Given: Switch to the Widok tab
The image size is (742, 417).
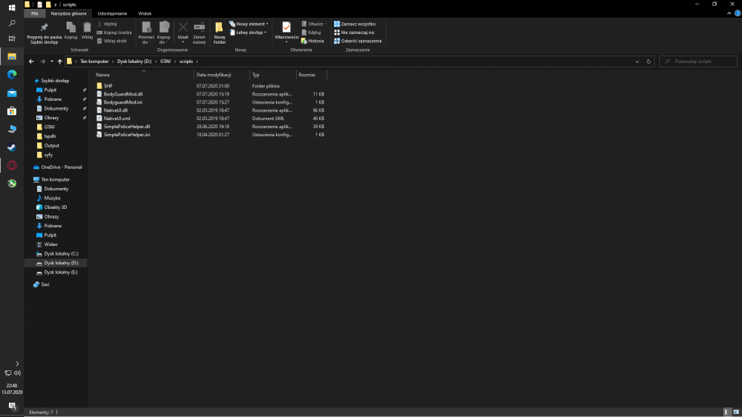Looking at the screenshot, I should click(x=145, y=13).
